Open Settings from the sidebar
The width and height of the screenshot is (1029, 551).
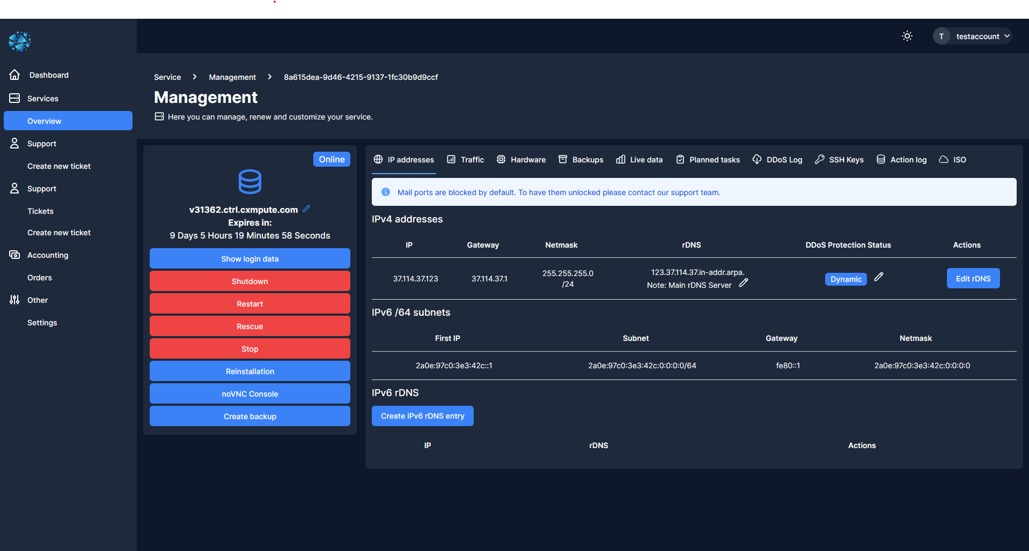(x=42, y=322)
